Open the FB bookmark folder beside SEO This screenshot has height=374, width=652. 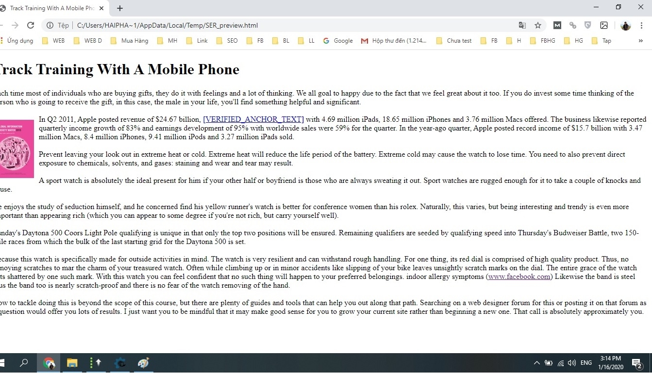255,41
